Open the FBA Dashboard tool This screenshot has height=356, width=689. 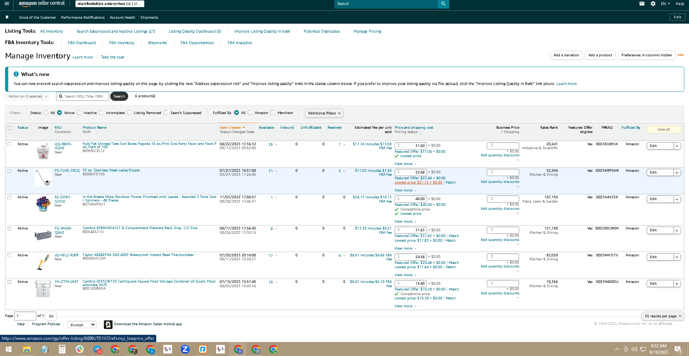(82, 43)
